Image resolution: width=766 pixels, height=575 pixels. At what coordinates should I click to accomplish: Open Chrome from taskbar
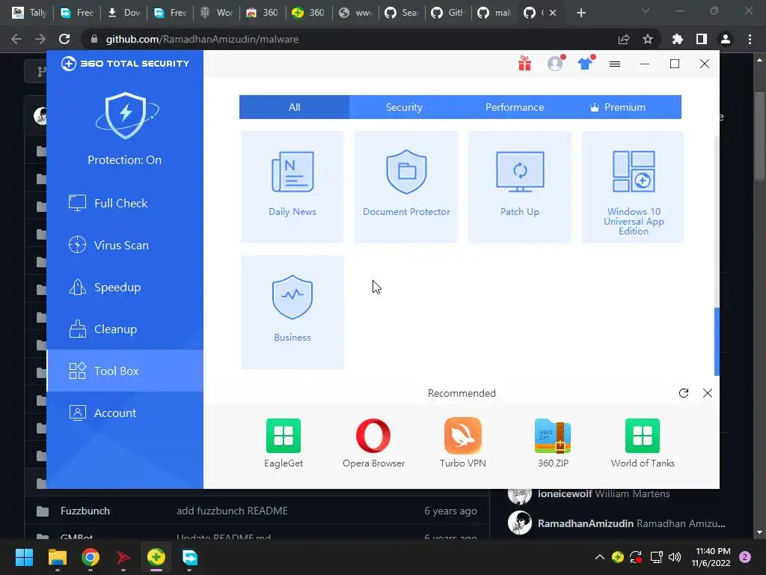[x=91, y=557]
